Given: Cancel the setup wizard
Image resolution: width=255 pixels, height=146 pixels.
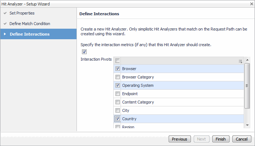Looking at the screenshot, I should click(x=242, y=139).
